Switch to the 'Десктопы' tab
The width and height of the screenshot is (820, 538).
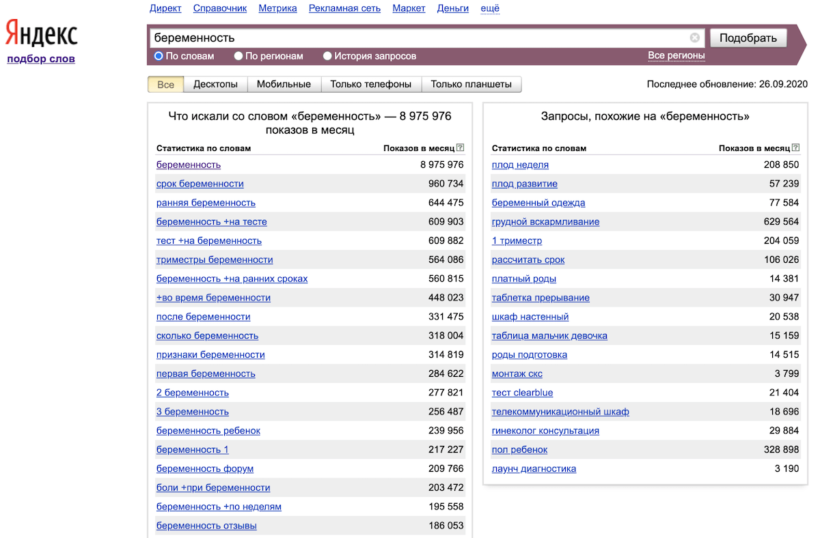click(215, 84)
